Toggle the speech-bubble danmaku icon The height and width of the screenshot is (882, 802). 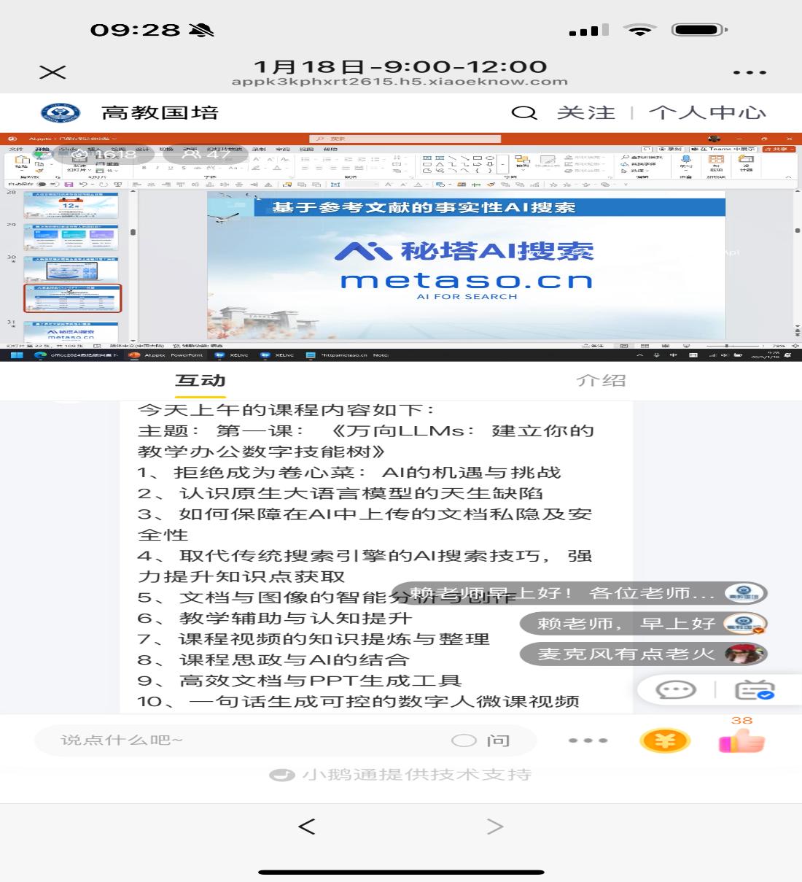(676, 689)
